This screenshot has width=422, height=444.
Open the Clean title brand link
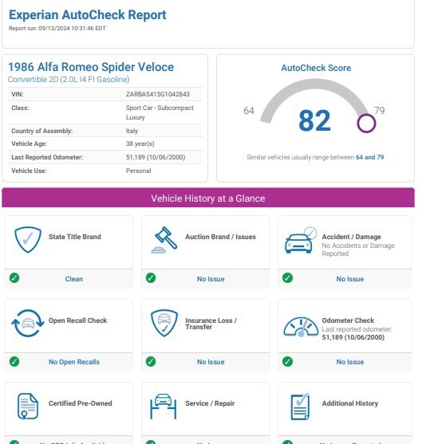[74, 279]
